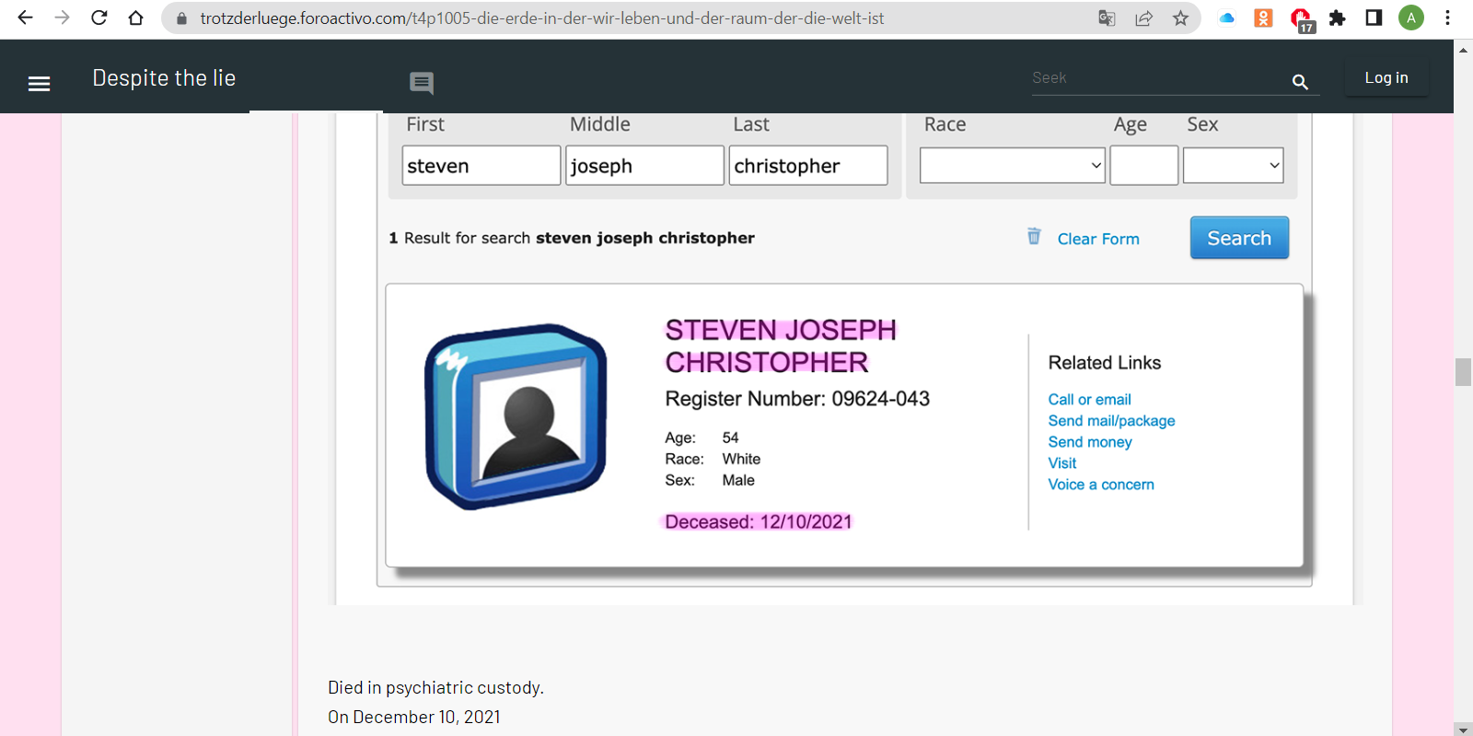Screen dimensions: 1473x736
Task: Follow the Voice a concern link
Action: (1101, 485)
